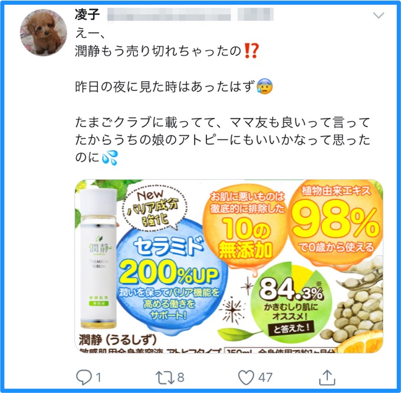Click the retweet count 8

pyautogui.click(x=181, y=378)
